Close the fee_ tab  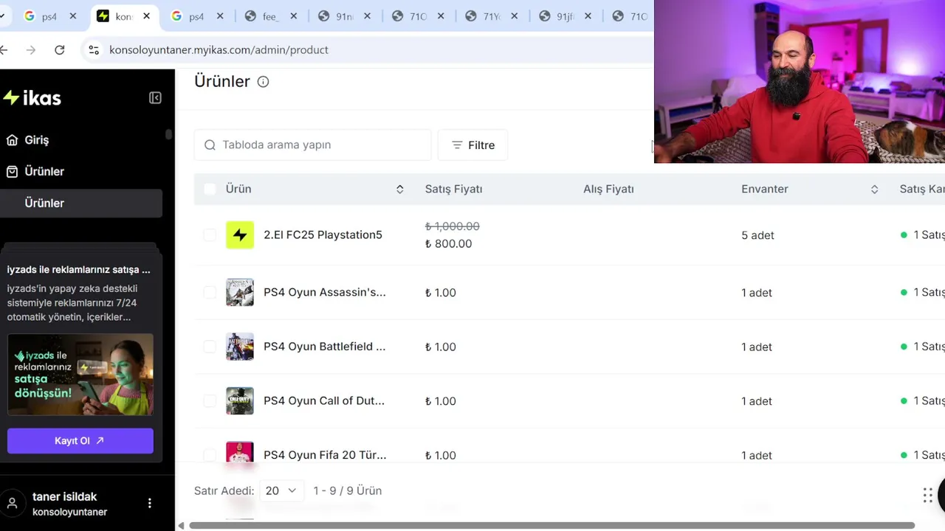(x=294, y=16)
